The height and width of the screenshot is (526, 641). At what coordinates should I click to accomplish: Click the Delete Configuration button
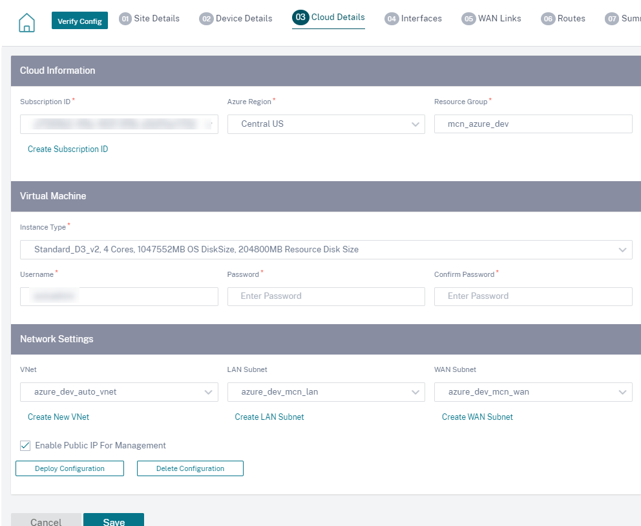[190, 468]
